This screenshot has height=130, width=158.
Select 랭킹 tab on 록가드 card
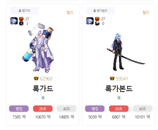[19, 109]
